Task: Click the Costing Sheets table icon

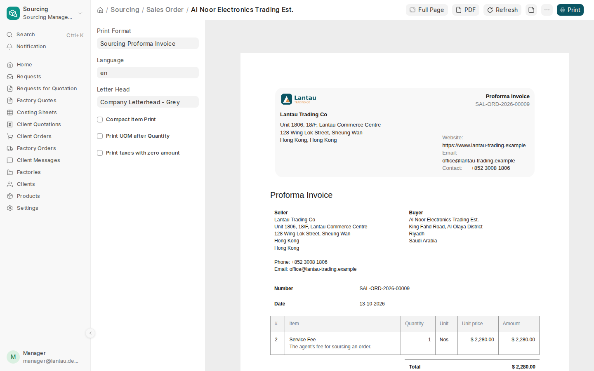Action: coord(10,113)
